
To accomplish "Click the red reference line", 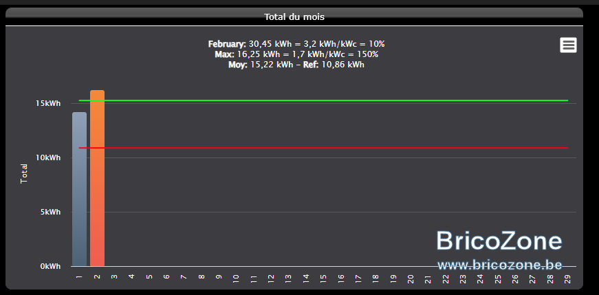I will coord(323,148).
